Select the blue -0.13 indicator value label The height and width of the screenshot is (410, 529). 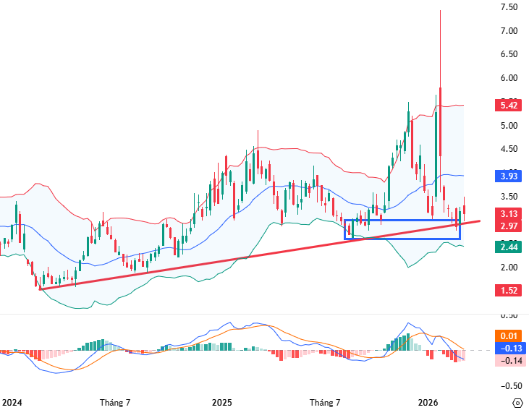point(507,349)
